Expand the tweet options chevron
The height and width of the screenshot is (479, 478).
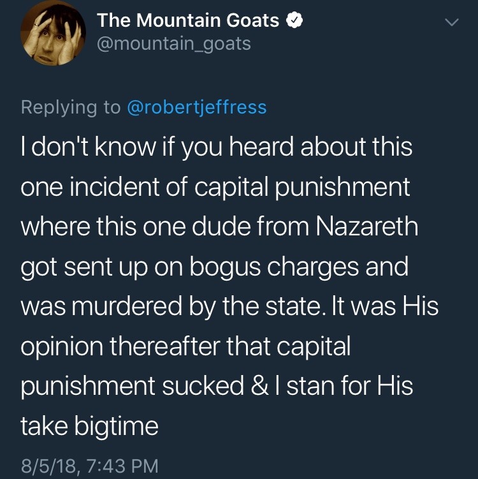pyautogui.click(x=451, y=24)
